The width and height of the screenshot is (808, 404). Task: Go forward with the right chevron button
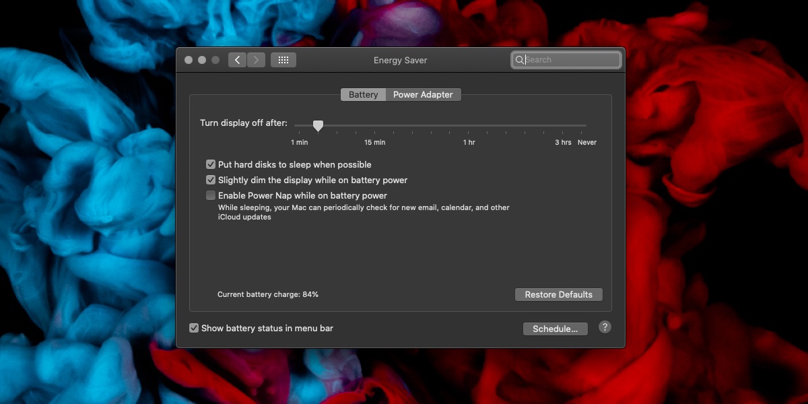pyautogui.click(x=256, y=60)
